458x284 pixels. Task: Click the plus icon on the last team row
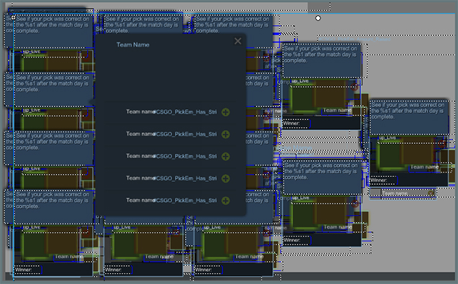[225, 201]
